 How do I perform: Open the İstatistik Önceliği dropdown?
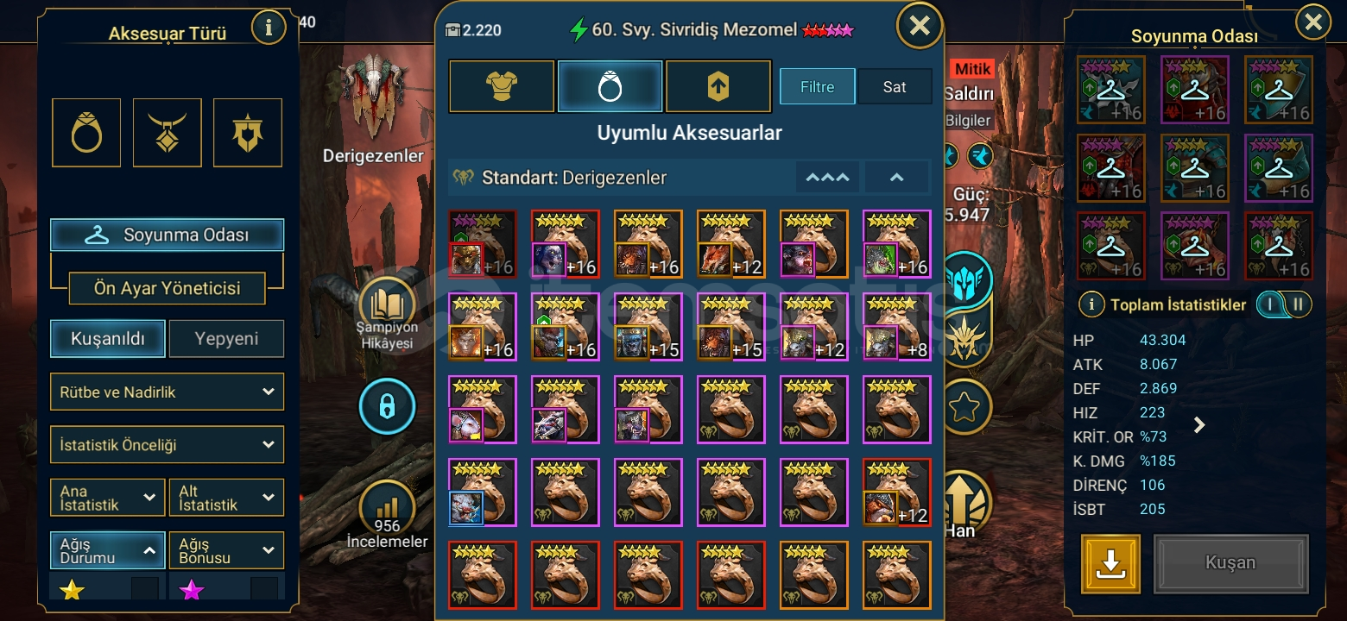tap(167, 445)
